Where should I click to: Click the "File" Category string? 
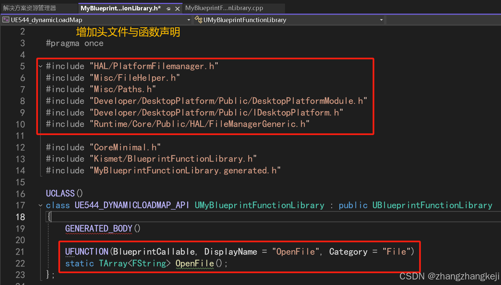point(397,252)
